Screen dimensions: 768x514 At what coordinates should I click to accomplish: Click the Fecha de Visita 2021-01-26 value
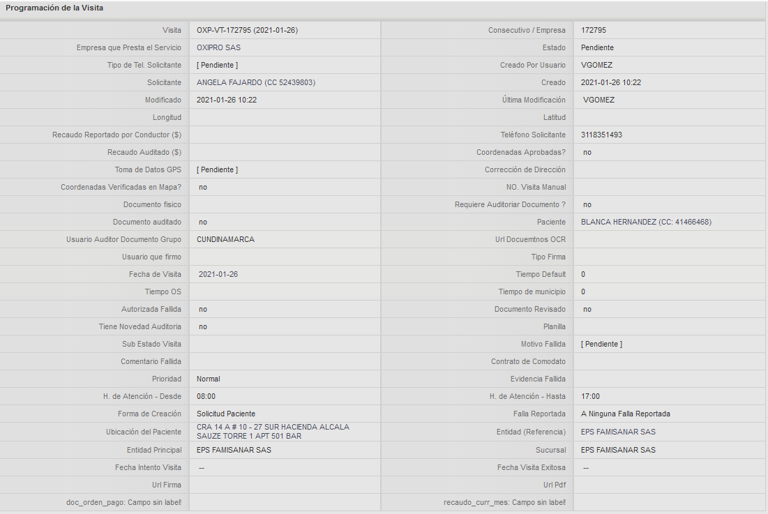click(218, 275)
